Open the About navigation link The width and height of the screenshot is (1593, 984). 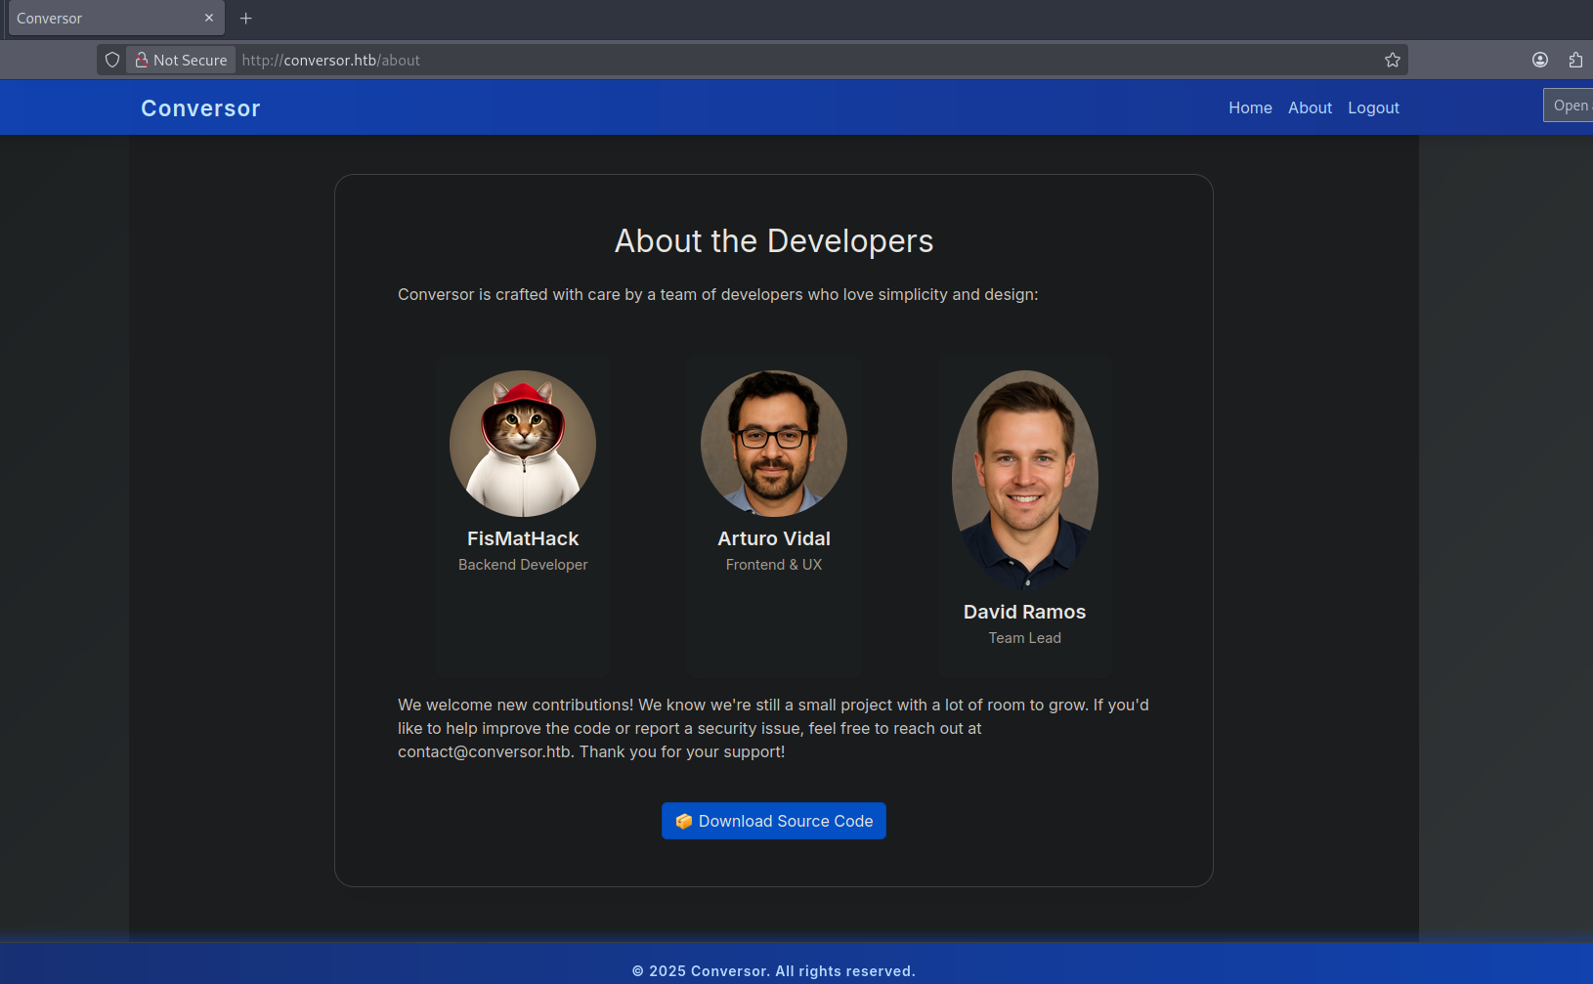click(1310, 107)
